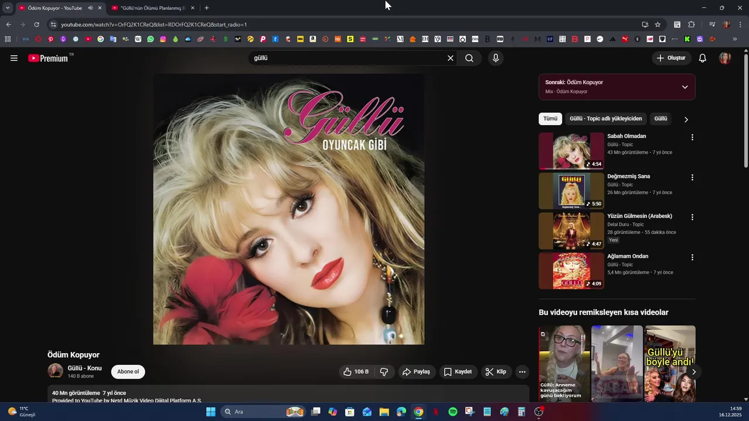Select the Güllü - Topic adlı yükleyiciden chip

(x=606, y=119)
